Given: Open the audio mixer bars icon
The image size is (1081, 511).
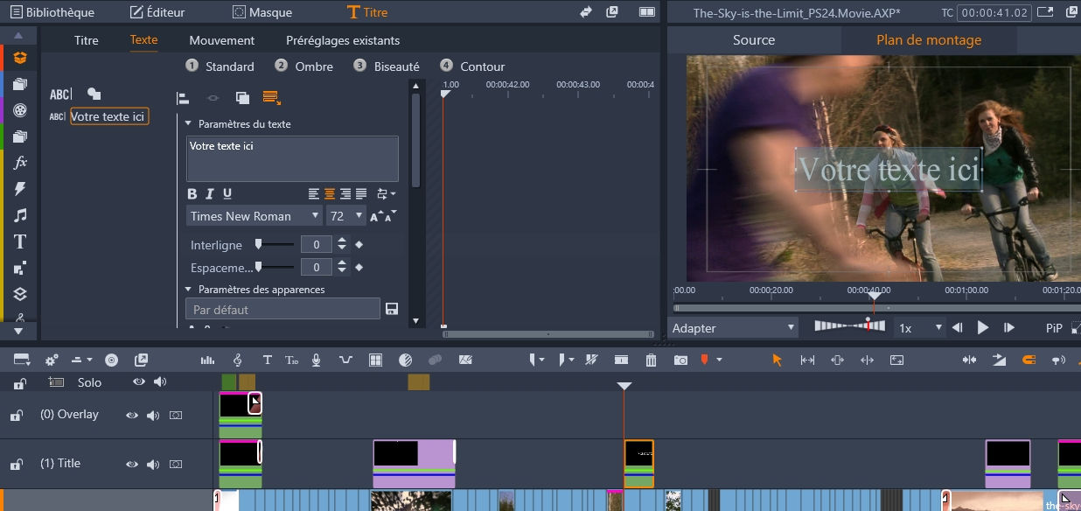Looking at the screenshot, I should pos(207,360).
